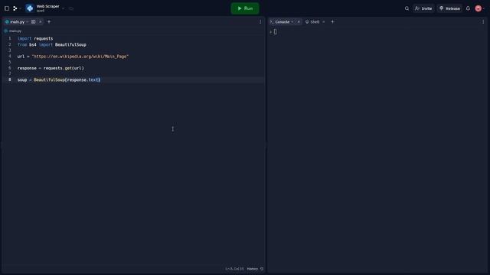Screen dimensions: 490x275
Task: Close the Console tab
Action: [299, 22]
